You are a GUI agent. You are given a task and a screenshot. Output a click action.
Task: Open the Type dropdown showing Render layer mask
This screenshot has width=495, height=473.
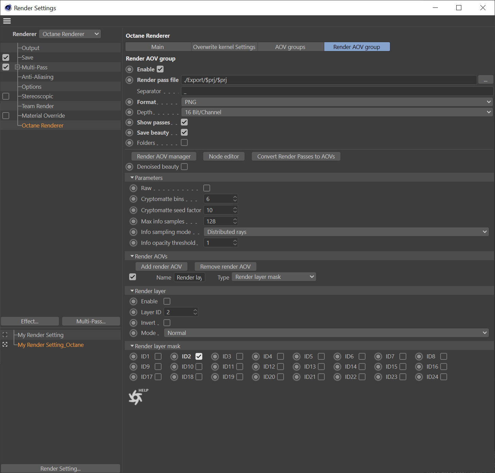(x=274, y=277)
